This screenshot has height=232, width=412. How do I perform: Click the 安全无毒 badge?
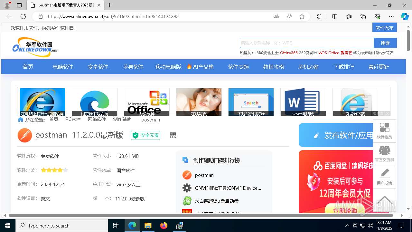click(x=145, y=135)
